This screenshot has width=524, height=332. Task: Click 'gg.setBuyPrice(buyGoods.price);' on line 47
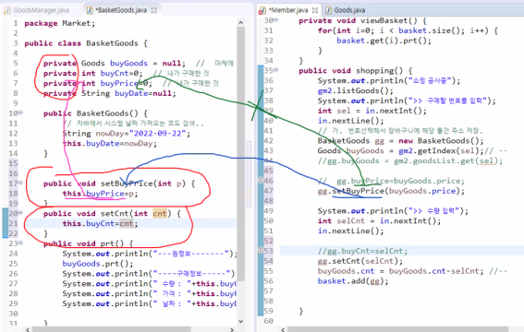[x=391, y=191]
